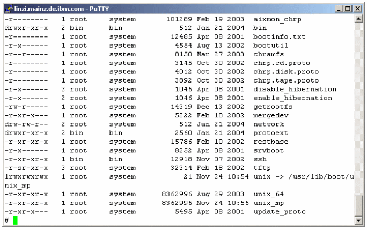This screenshot has width=367, height=230.
Task: Click the update_proto filename
Action: [280, 212]
